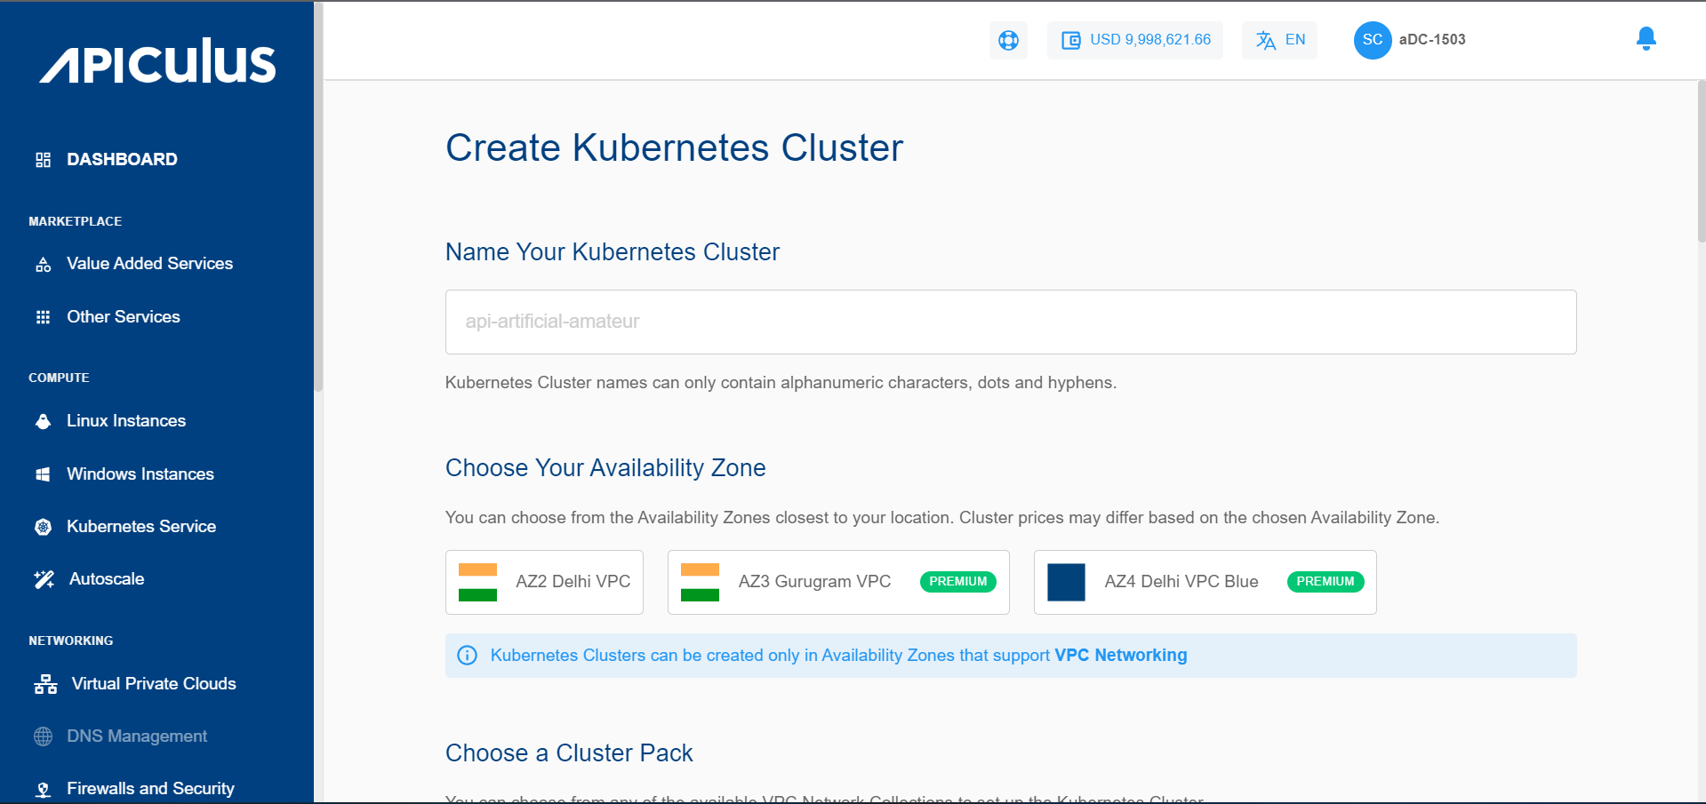Viewport: 1706px width, 804px height.
Task: Select the AZ2 Delhi VPC zone
Action: coord(544,582)
